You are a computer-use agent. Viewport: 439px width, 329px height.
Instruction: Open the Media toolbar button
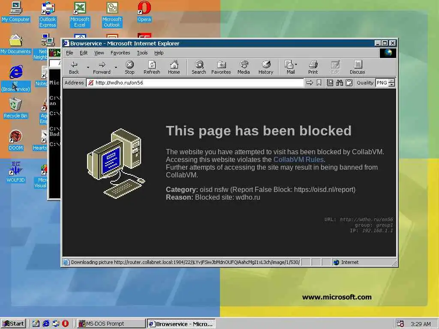coord(244,67)
